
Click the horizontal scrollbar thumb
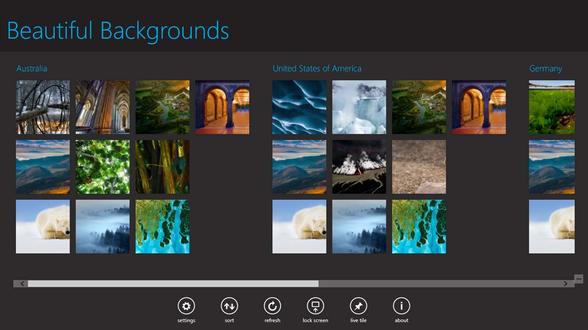point(173,284)
